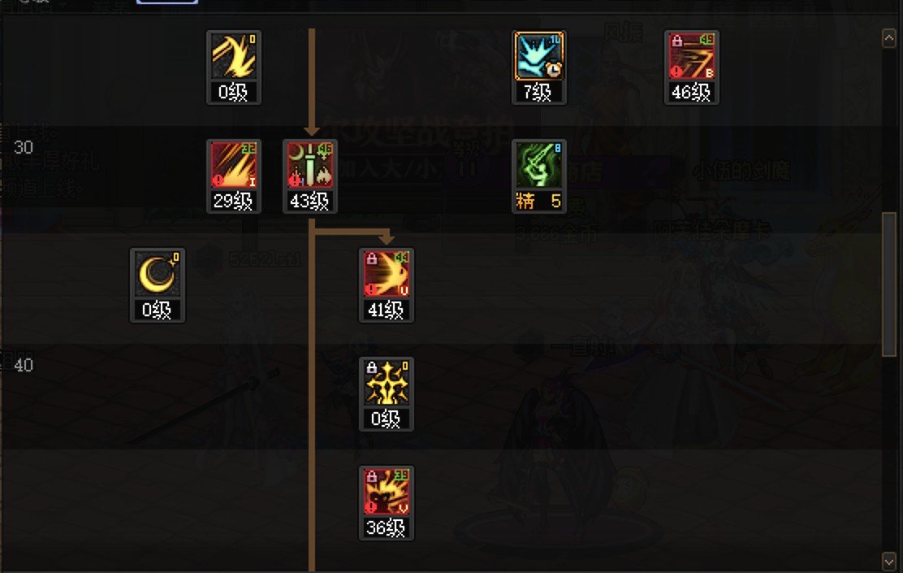Click the padlock badge on the 46级 skill

[x=677, y=41]
